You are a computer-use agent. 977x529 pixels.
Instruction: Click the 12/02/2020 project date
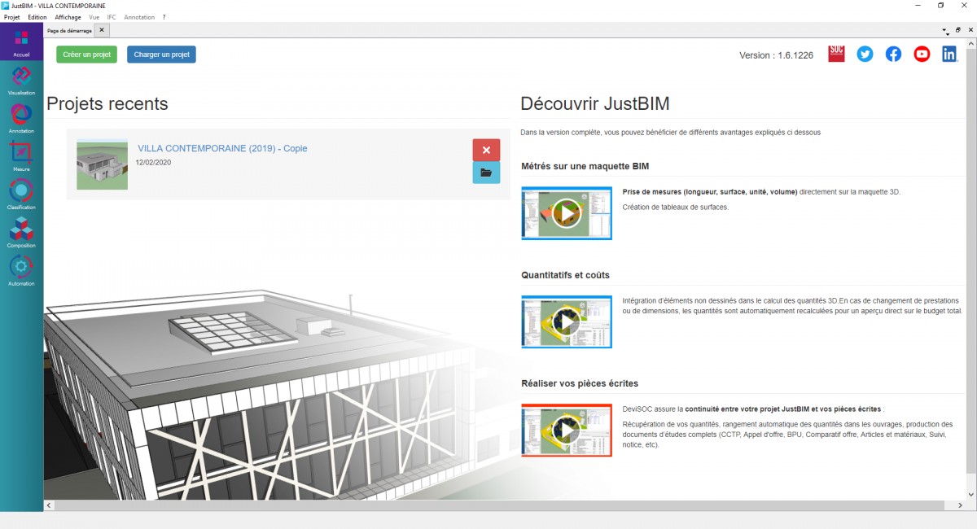pyautogui.click(x=154, y=162)
